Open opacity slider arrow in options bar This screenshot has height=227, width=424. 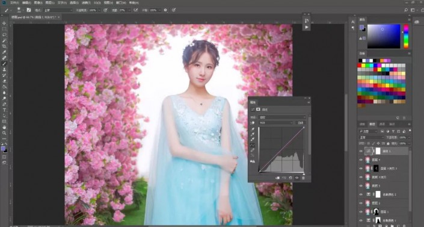click(99, 10)
